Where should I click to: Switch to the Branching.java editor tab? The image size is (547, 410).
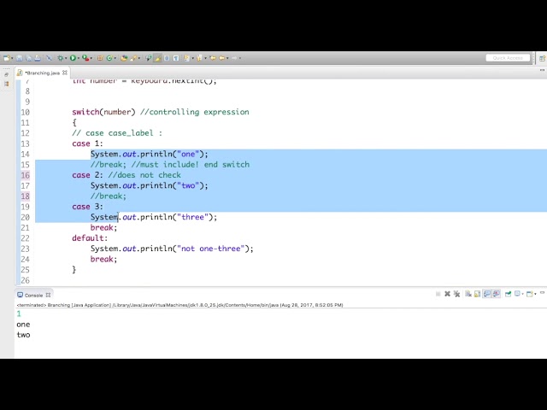coord(41,73)
